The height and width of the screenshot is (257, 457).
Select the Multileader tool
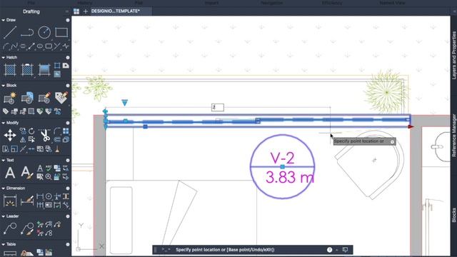point(10,228)
